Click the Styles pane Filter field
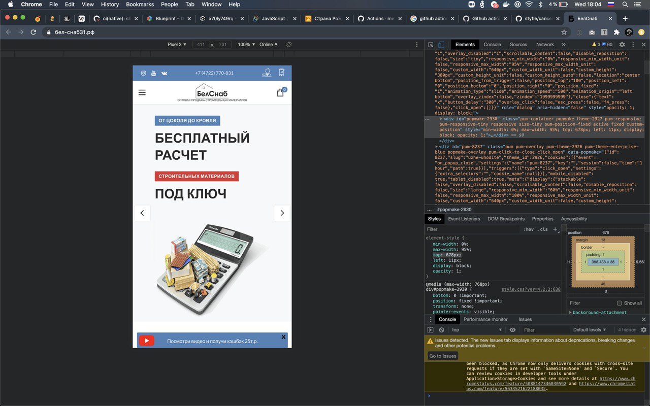The height and width of the screenshot is (406, 650). (472, 229)
